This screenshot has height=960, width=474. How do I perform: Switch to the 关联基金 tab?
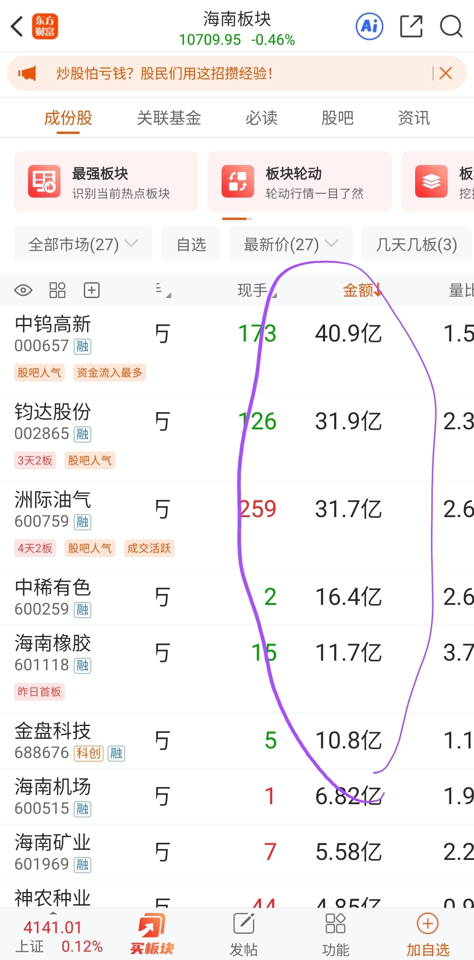169,118
